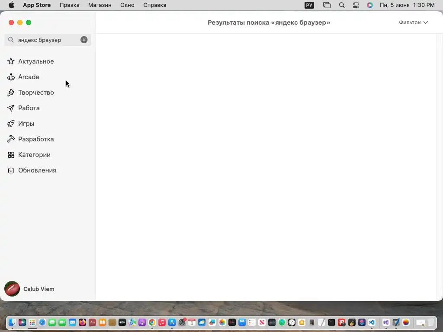443x332 pixels.
Task: Open Books from the Dock
Action: point(102,322)
